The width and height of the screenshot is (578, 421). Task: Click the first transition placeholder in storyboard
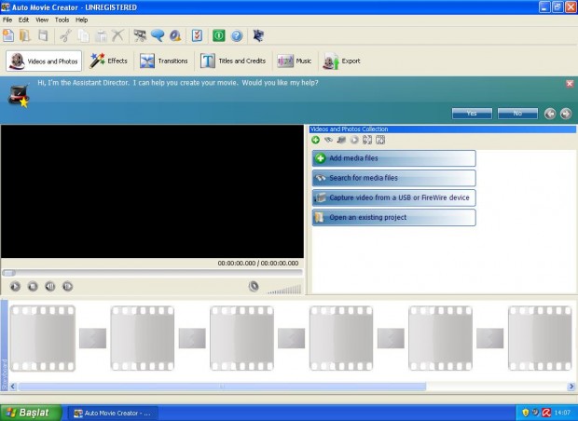[92, 338]
